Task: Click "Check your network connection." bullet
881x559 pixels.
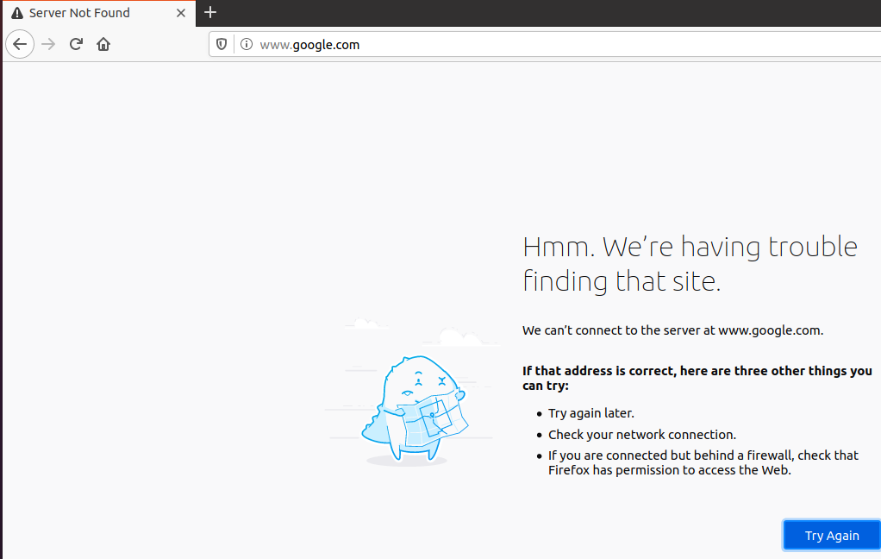Action: coord(642,434)
